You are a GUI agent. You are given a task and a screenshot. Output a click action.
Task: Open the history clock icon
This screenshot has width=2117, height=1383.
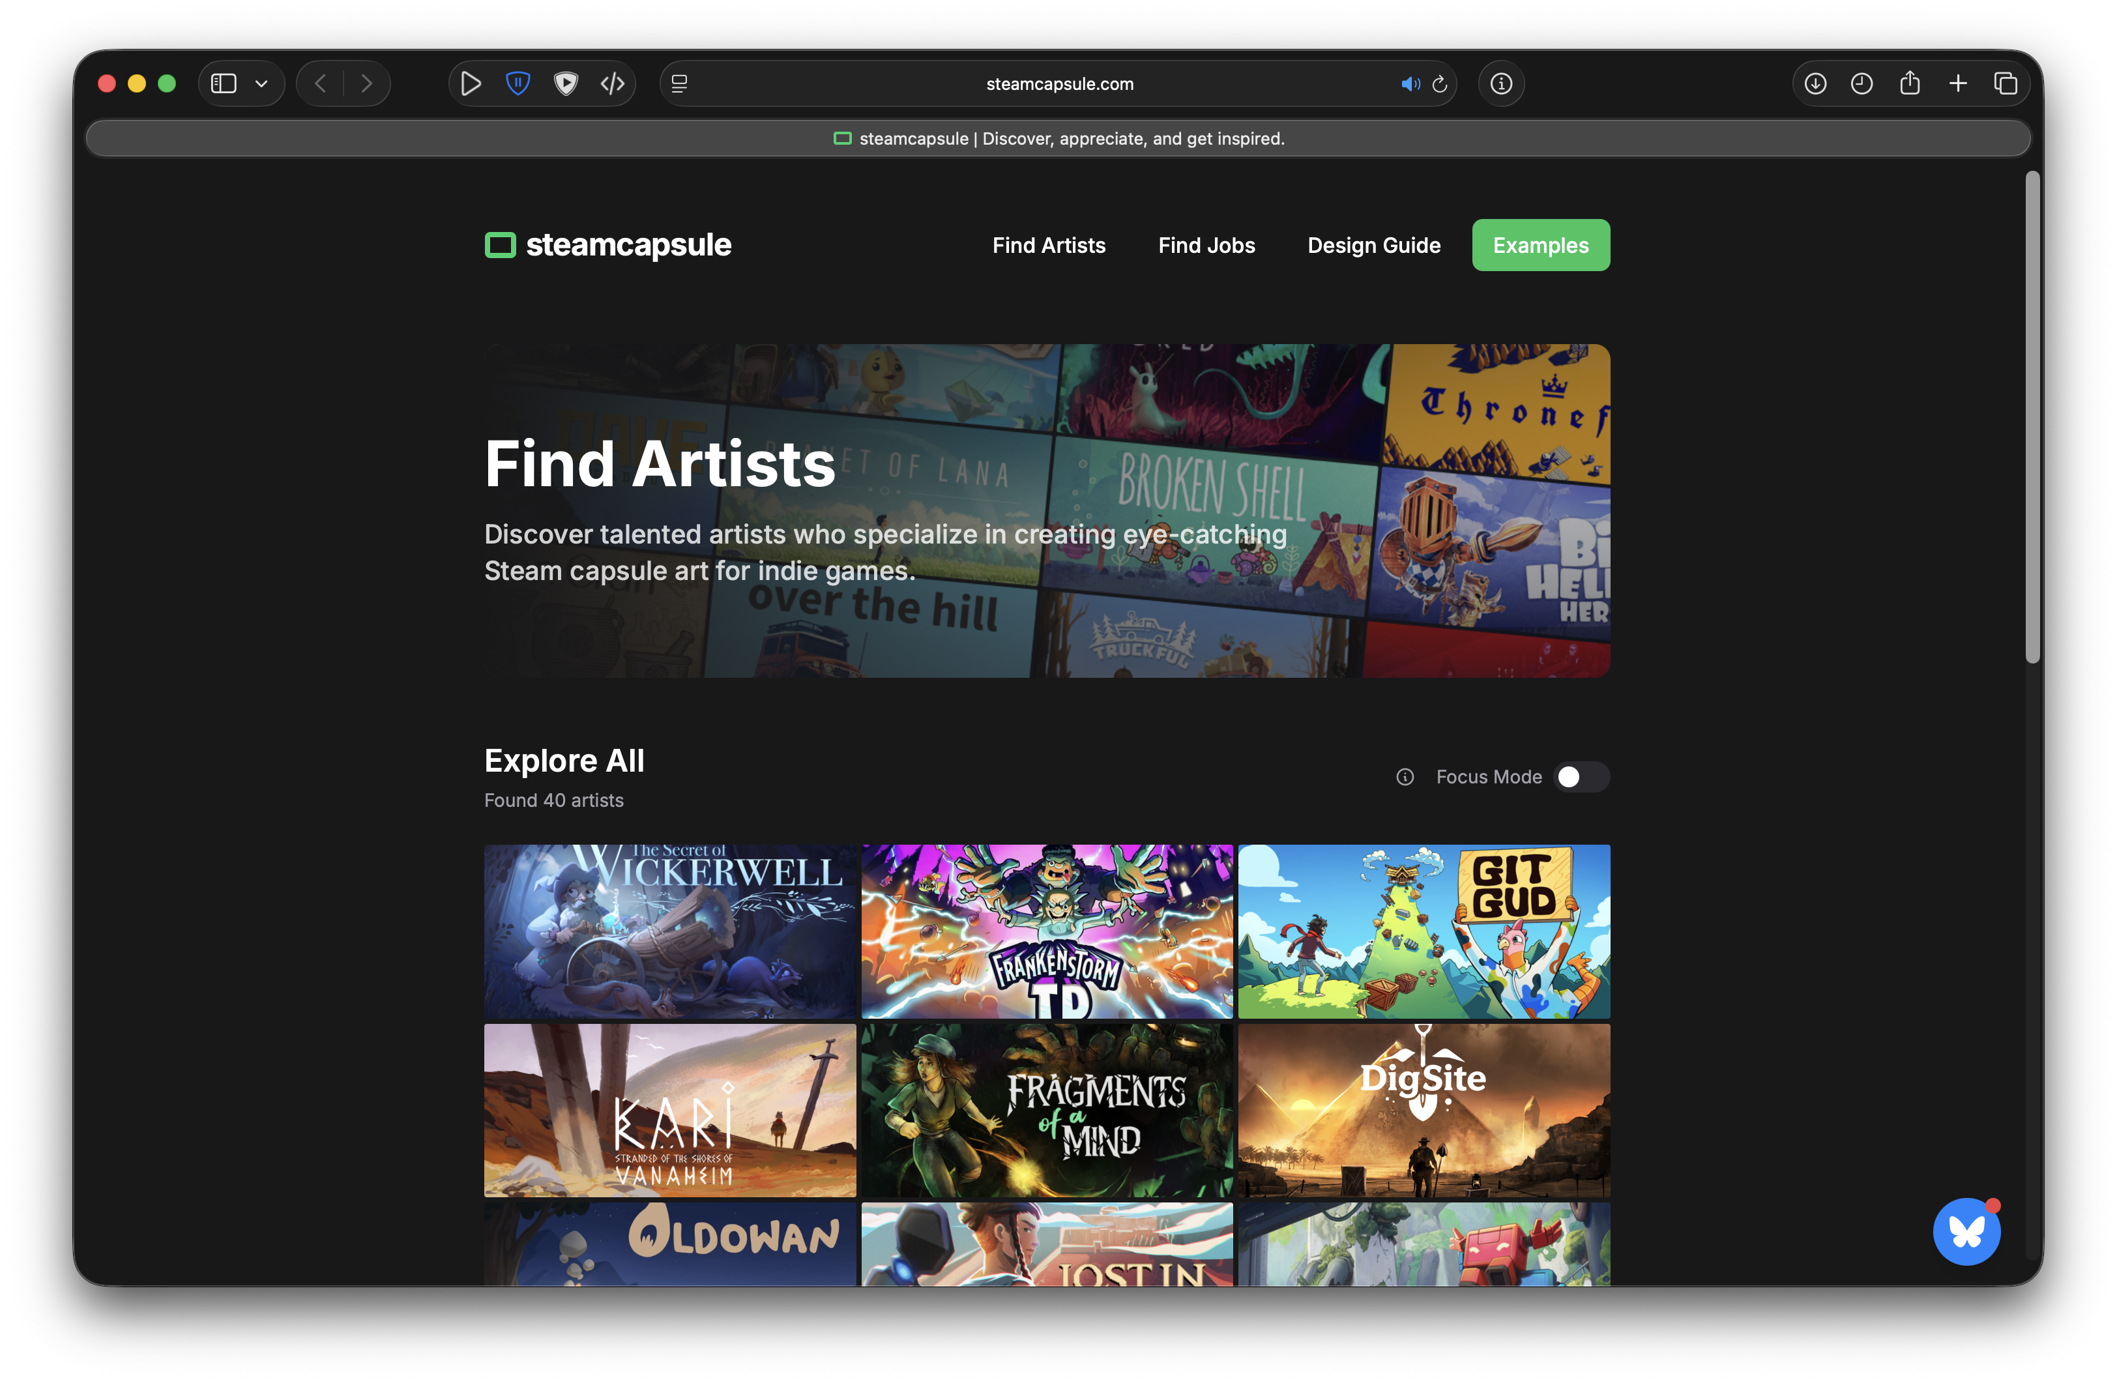1861,83
